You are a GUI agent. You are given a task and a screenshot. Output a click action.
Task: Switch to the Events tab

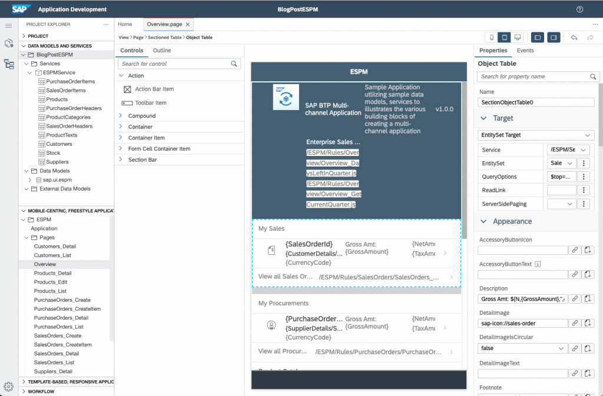(x=525, y=51)
